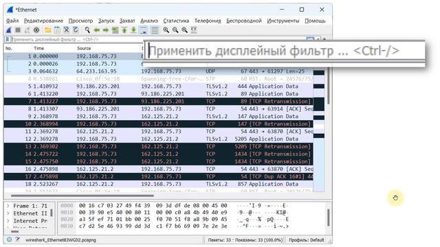Open the Помощь menu
This screenshot has width=440, height=247.
(315, 21)
